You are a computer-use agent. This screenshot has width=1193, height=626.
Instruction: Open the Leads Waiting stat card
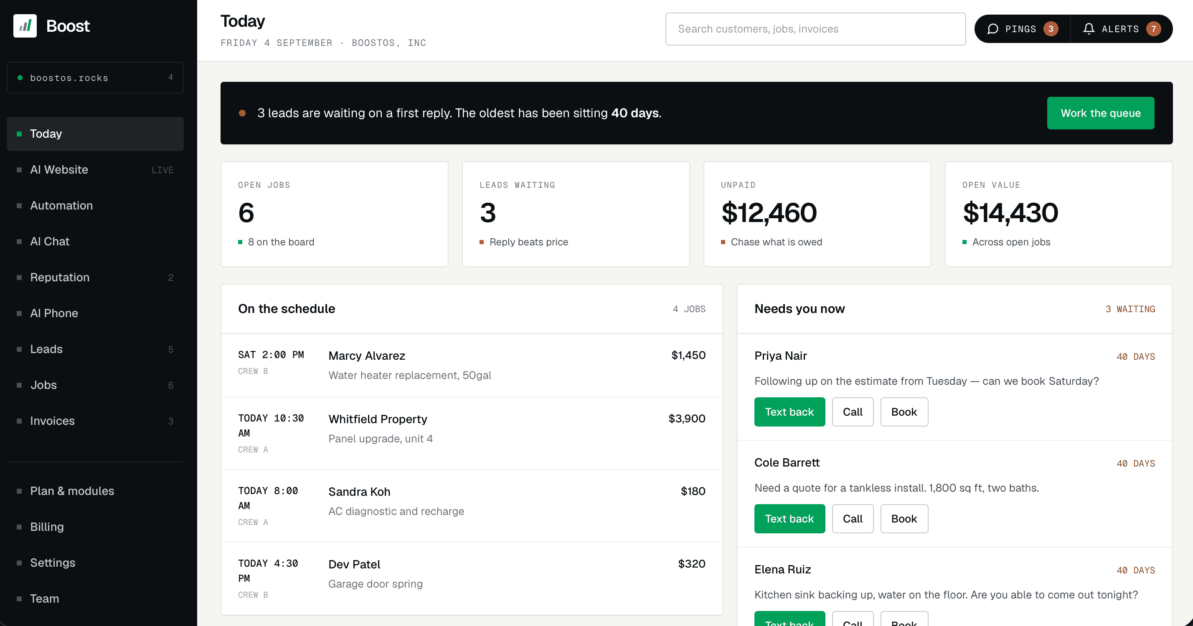click(576, 214)
